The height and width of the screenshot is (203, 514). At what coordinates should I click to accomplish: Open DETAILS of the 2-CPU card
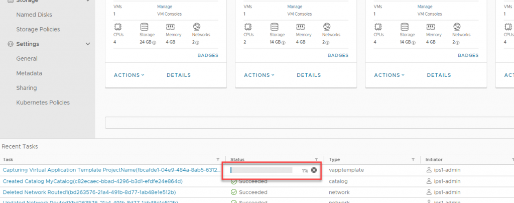(x=309, y=75)
